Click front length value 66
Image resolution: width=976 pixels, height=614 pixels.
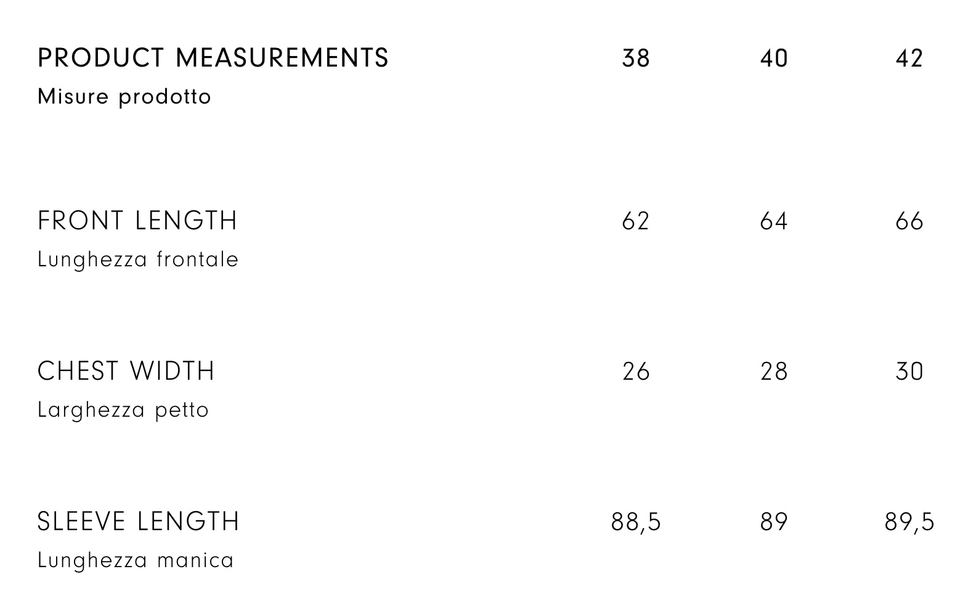[909, 221]
